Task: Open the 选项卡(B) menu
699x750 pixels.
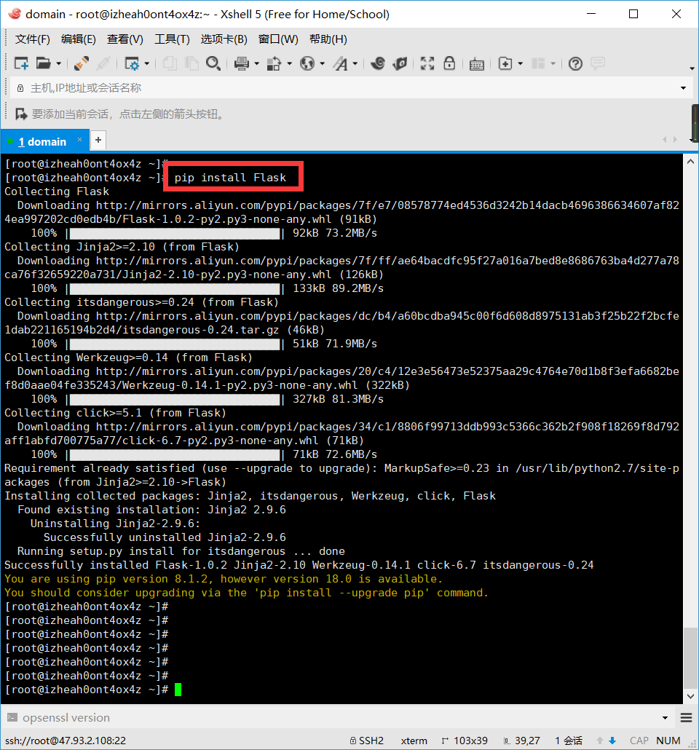Action: pyautogui.click(x=224, y=39)
